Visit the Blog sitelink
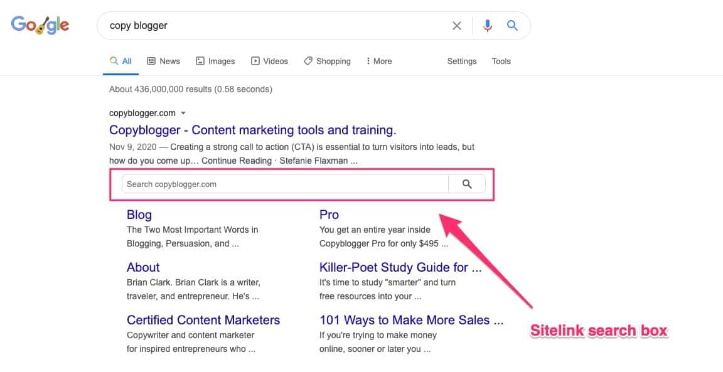Screen dimensions: 723x372 click(139, 215)
